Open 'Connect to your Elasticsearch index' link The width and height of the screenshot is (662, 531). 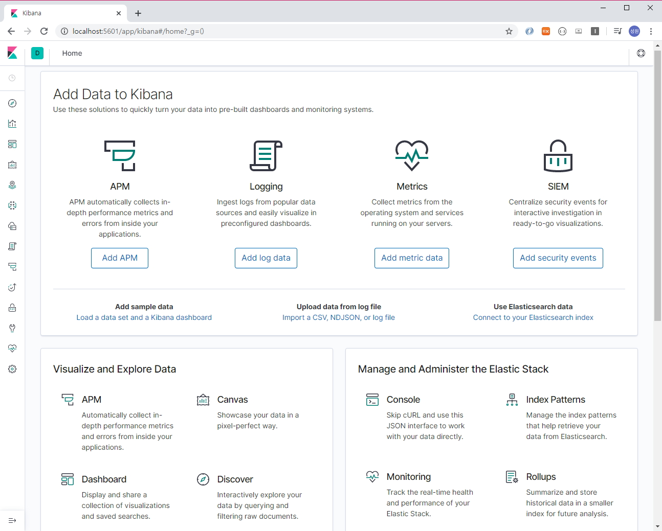(x=533, y=317)
